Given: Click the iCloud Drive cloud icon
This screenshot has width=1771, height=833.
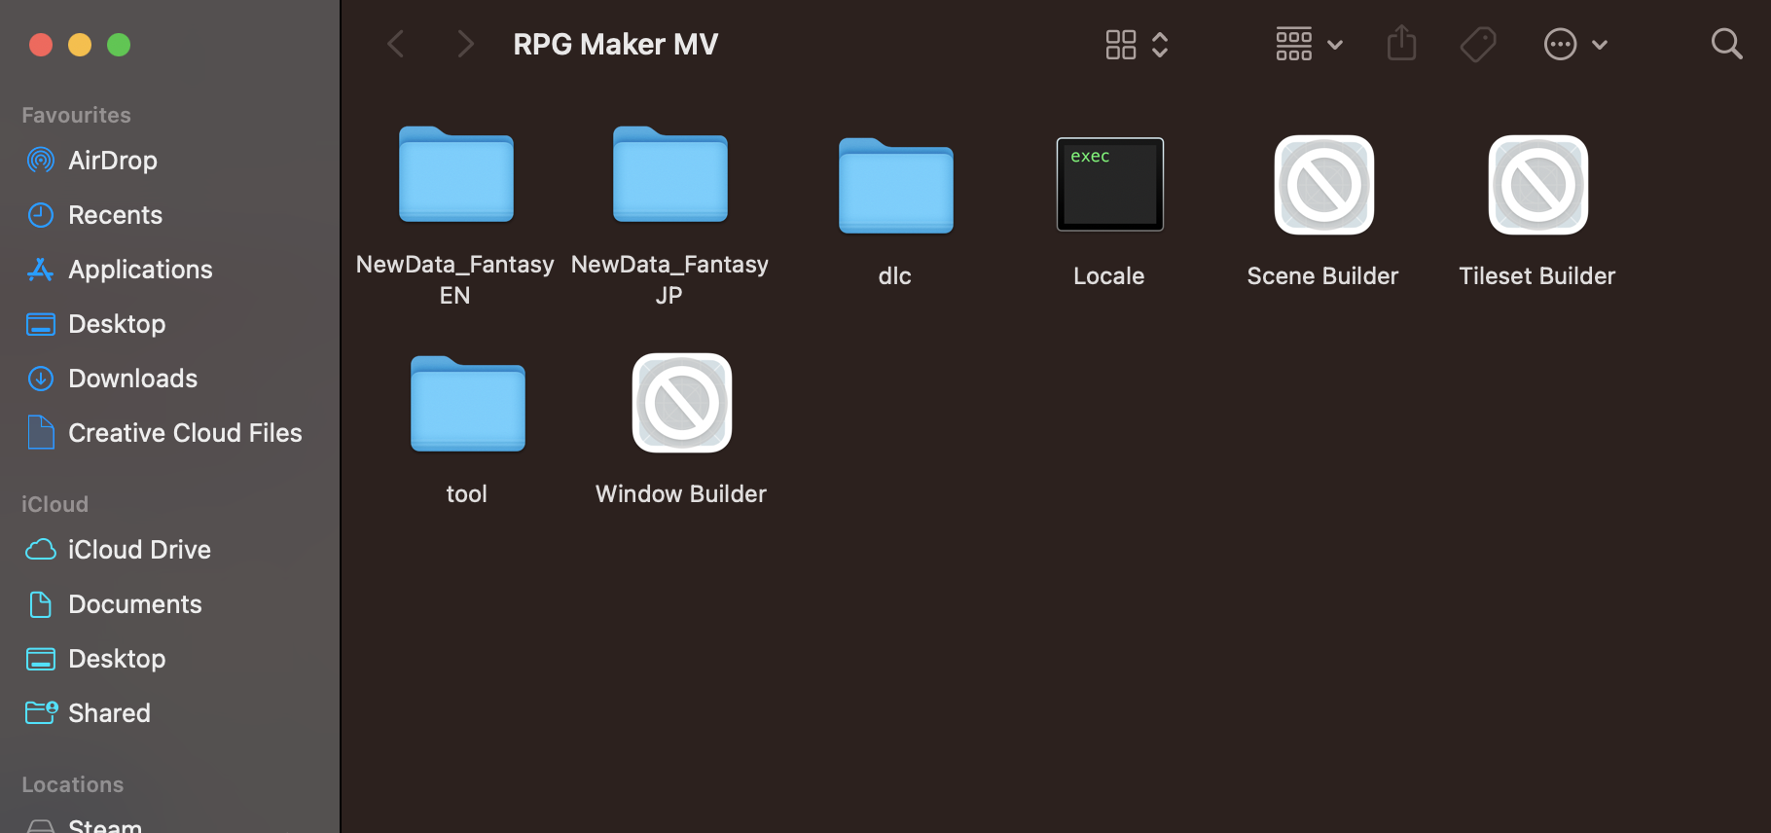Looking at the screenshot, I should coord(41,550).
